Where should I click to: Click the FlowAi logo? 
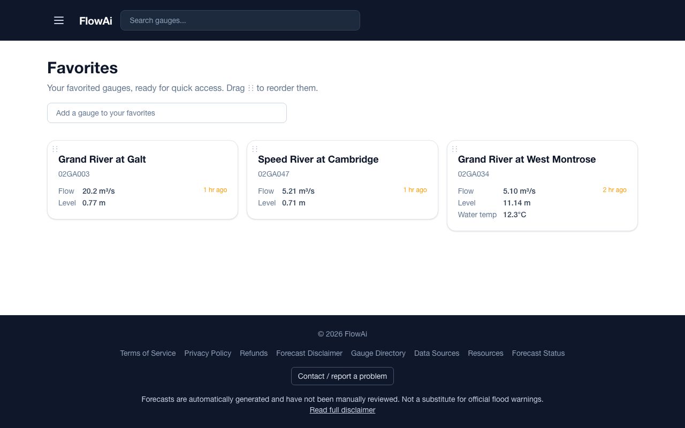point(96,21)
